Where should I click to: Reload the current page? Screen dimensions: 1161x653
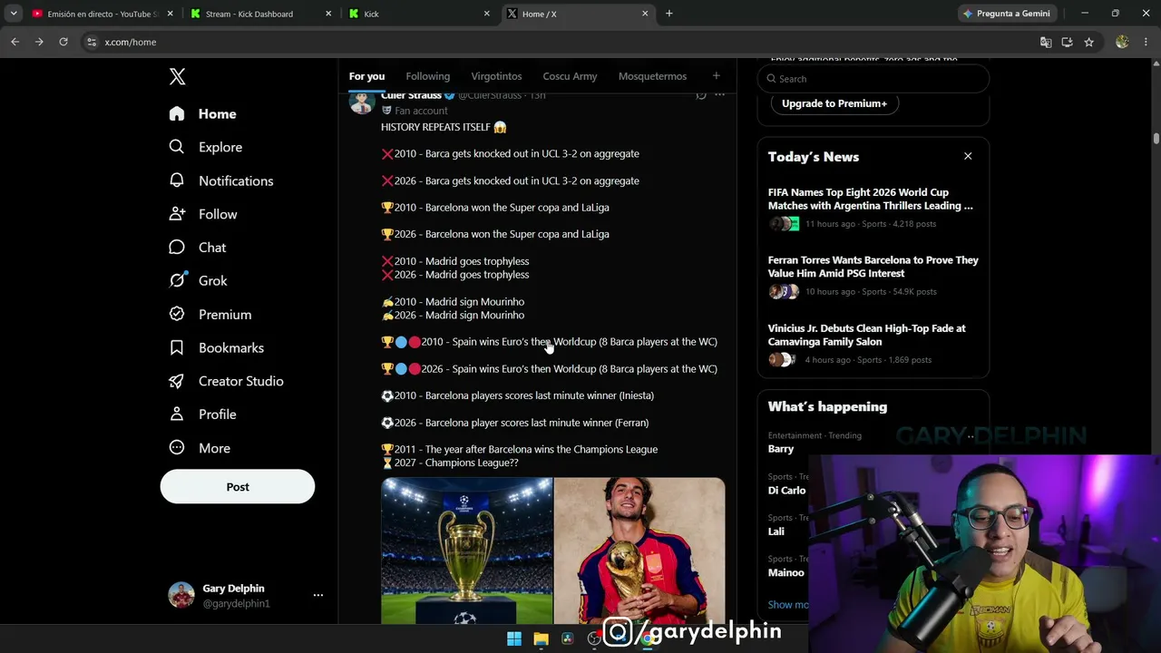pyautogui.click(x=63, y=42)
